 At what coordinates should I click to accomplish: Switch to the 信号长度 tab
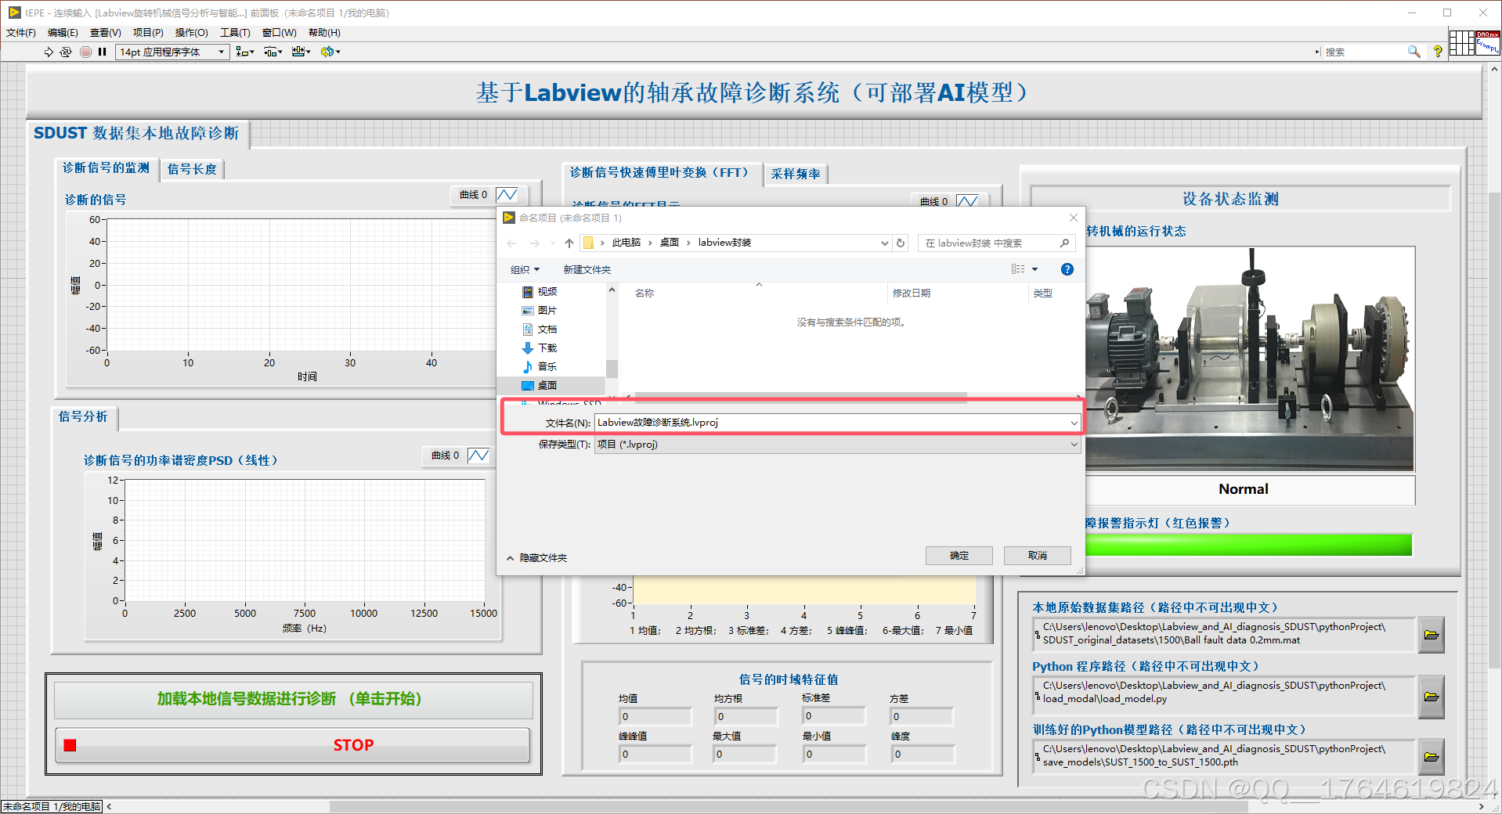pos(192,169)
